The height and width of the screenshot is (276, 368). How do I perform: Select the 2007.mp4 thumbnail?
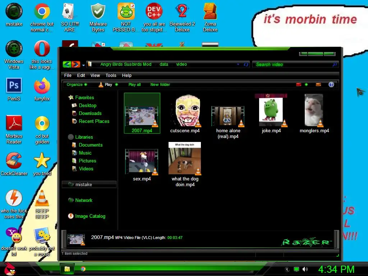pos(142,113)
